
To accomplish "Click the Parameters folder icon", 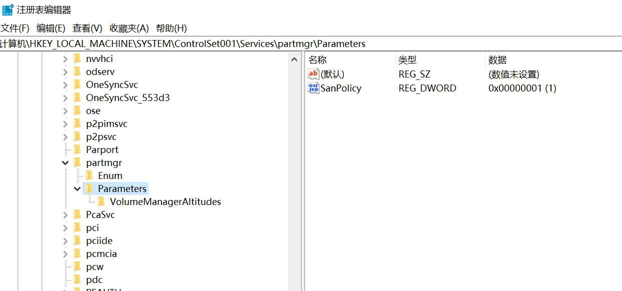I will (89, 188).
